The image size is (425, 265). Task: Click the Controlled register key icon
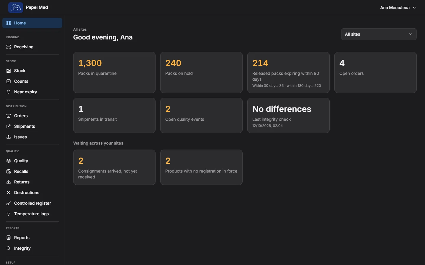click(x=9, y=203)
